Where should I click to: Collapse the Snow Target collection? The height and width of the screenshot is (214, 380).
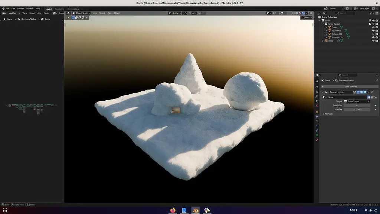[323, 24]
